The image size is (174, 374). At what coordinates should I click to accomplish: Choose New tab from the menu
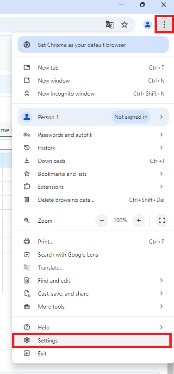93,67
